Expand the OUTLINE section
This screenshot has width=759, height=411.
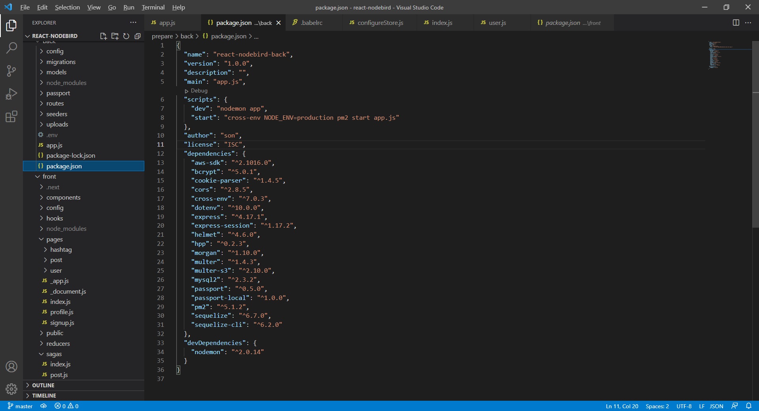pyautogui.click(x=43, y=385)
